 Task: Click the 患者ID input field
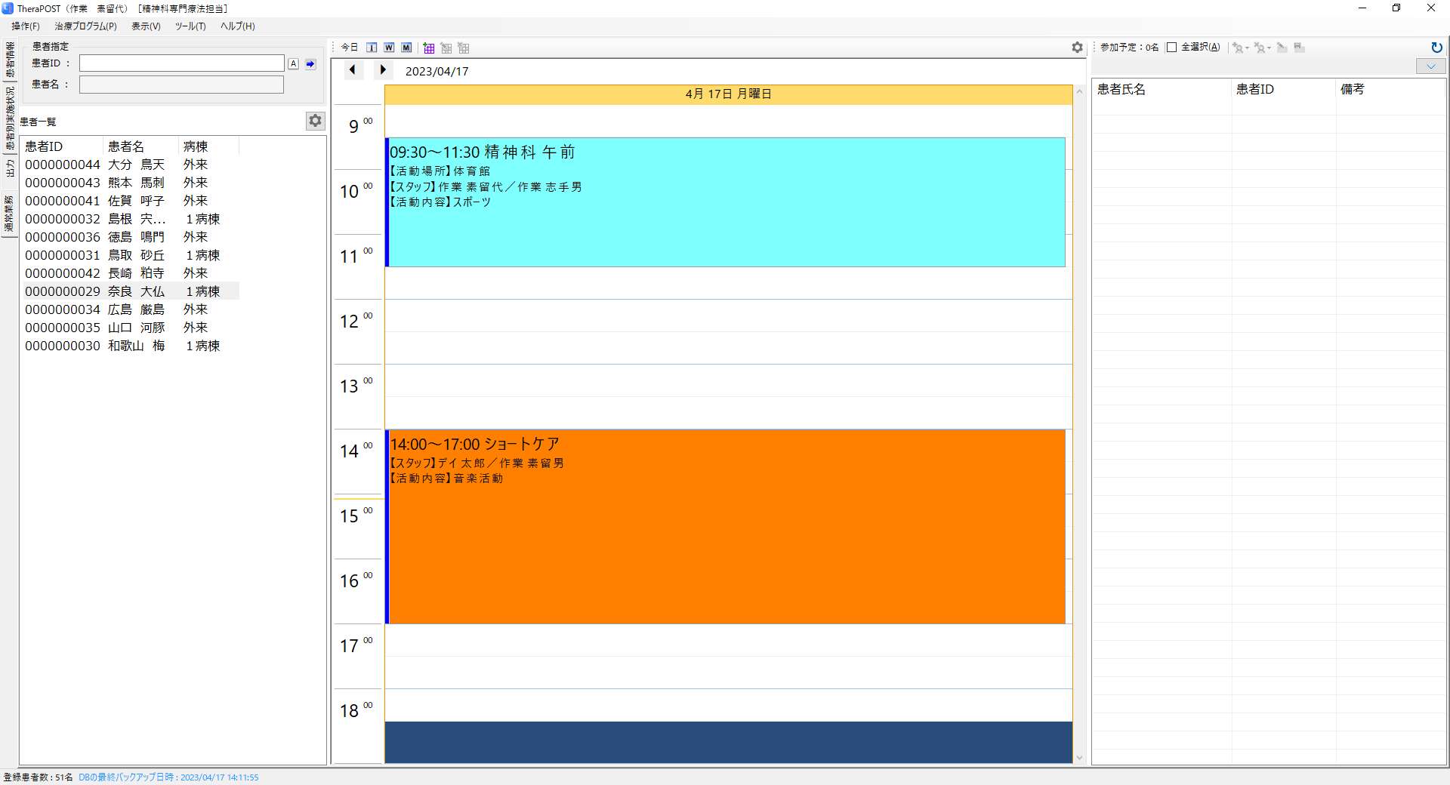182,63
